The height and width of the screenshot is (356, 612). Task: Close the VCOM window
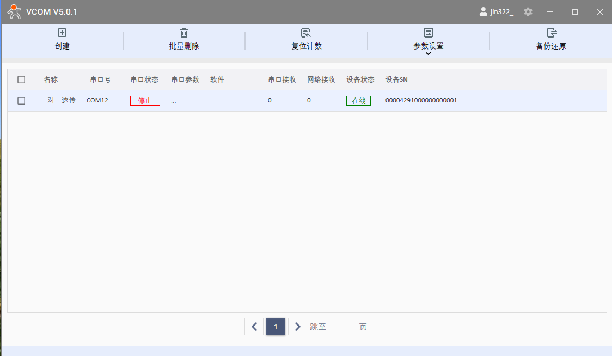pos(600,12)
